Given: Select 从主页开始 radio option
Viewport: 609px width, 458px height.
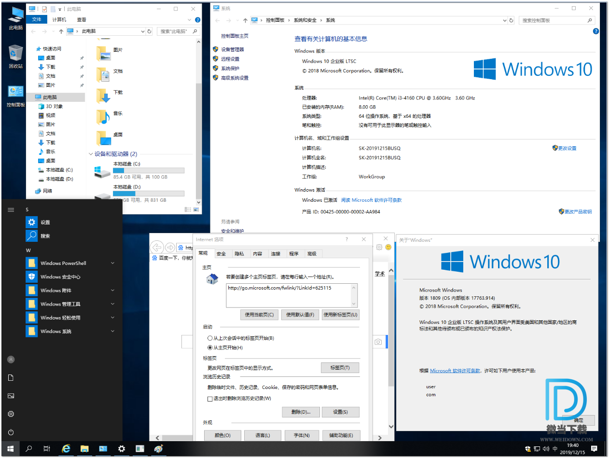Looking at the screenshot, I should (x=209, y=347).
